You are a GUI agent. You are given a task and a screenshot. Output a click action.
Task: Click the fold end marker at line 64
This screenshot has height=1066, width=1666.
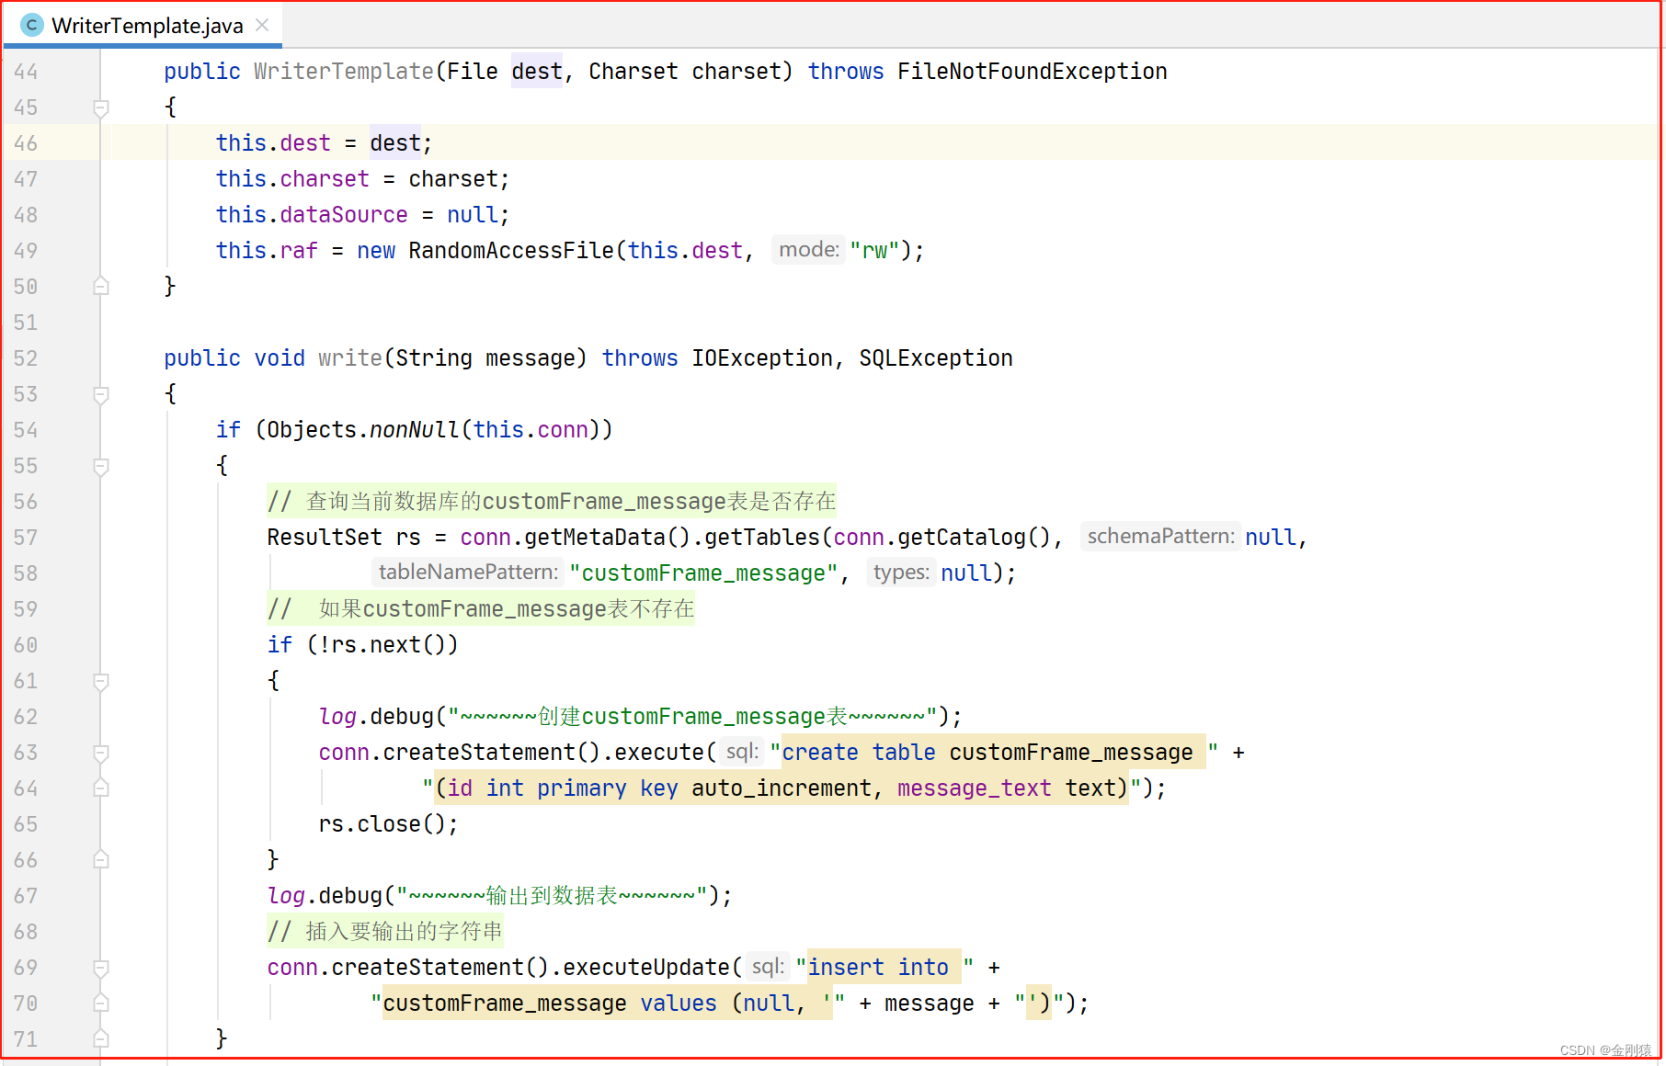click(101, 788)
